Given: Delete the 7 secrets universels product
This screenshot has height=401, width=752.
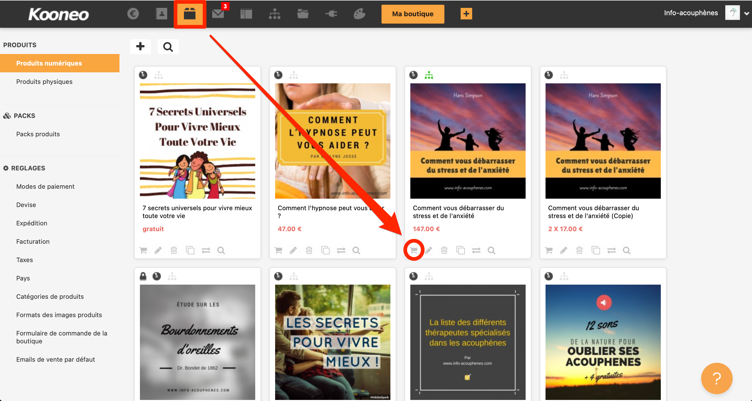Looking at the screenshot, I should coord(174,250).
